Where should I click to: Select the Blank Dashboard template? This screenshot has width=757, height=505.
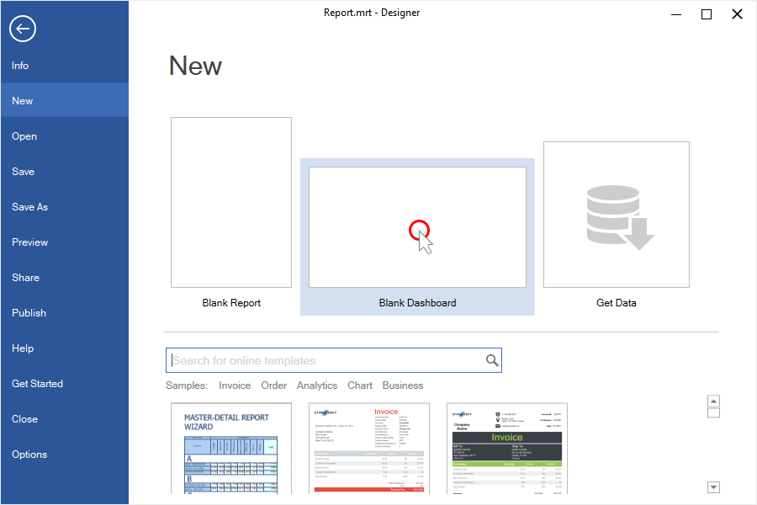417,227
